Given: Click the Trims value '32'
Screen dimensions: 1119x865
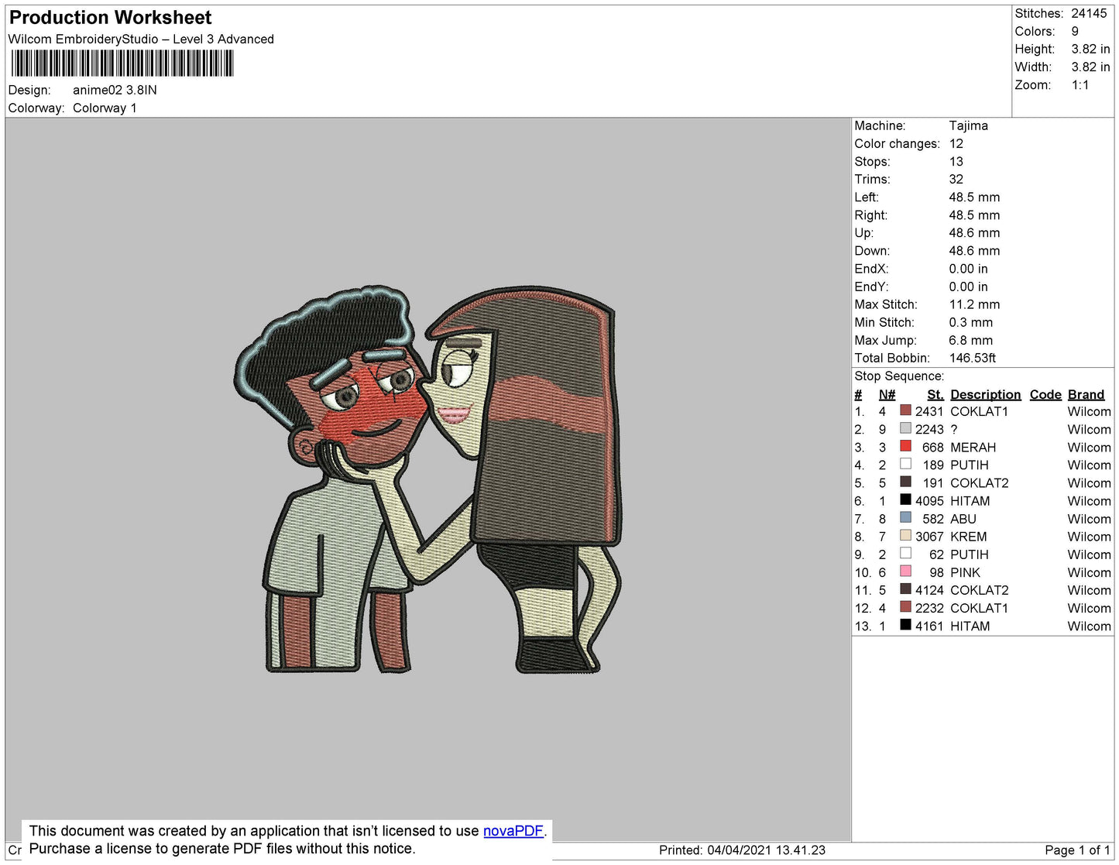Looking at the screenshot, I should [956, 179].
